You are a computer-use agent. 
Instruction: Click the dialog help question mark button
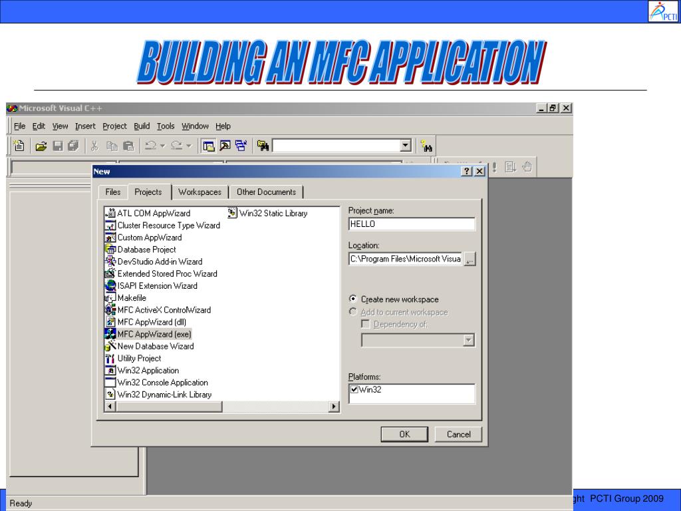tap(466, 171)
